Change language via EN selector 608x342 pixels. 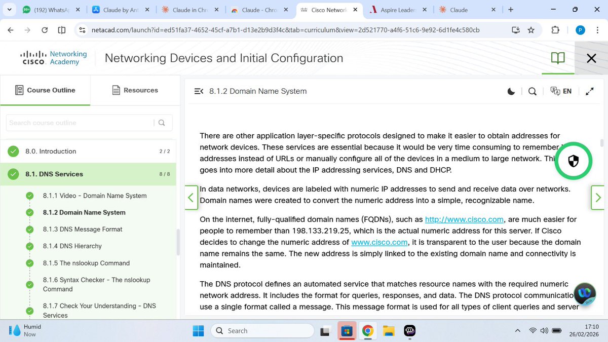pyautogui.click(x=561, y=91)
